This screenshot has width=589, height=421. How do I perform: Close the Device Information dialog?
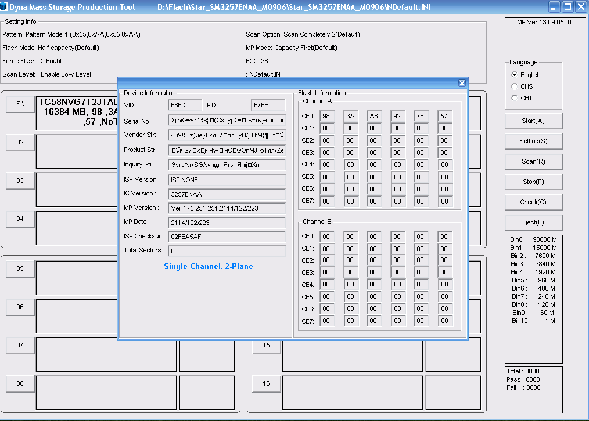click(x=462, y=83)
